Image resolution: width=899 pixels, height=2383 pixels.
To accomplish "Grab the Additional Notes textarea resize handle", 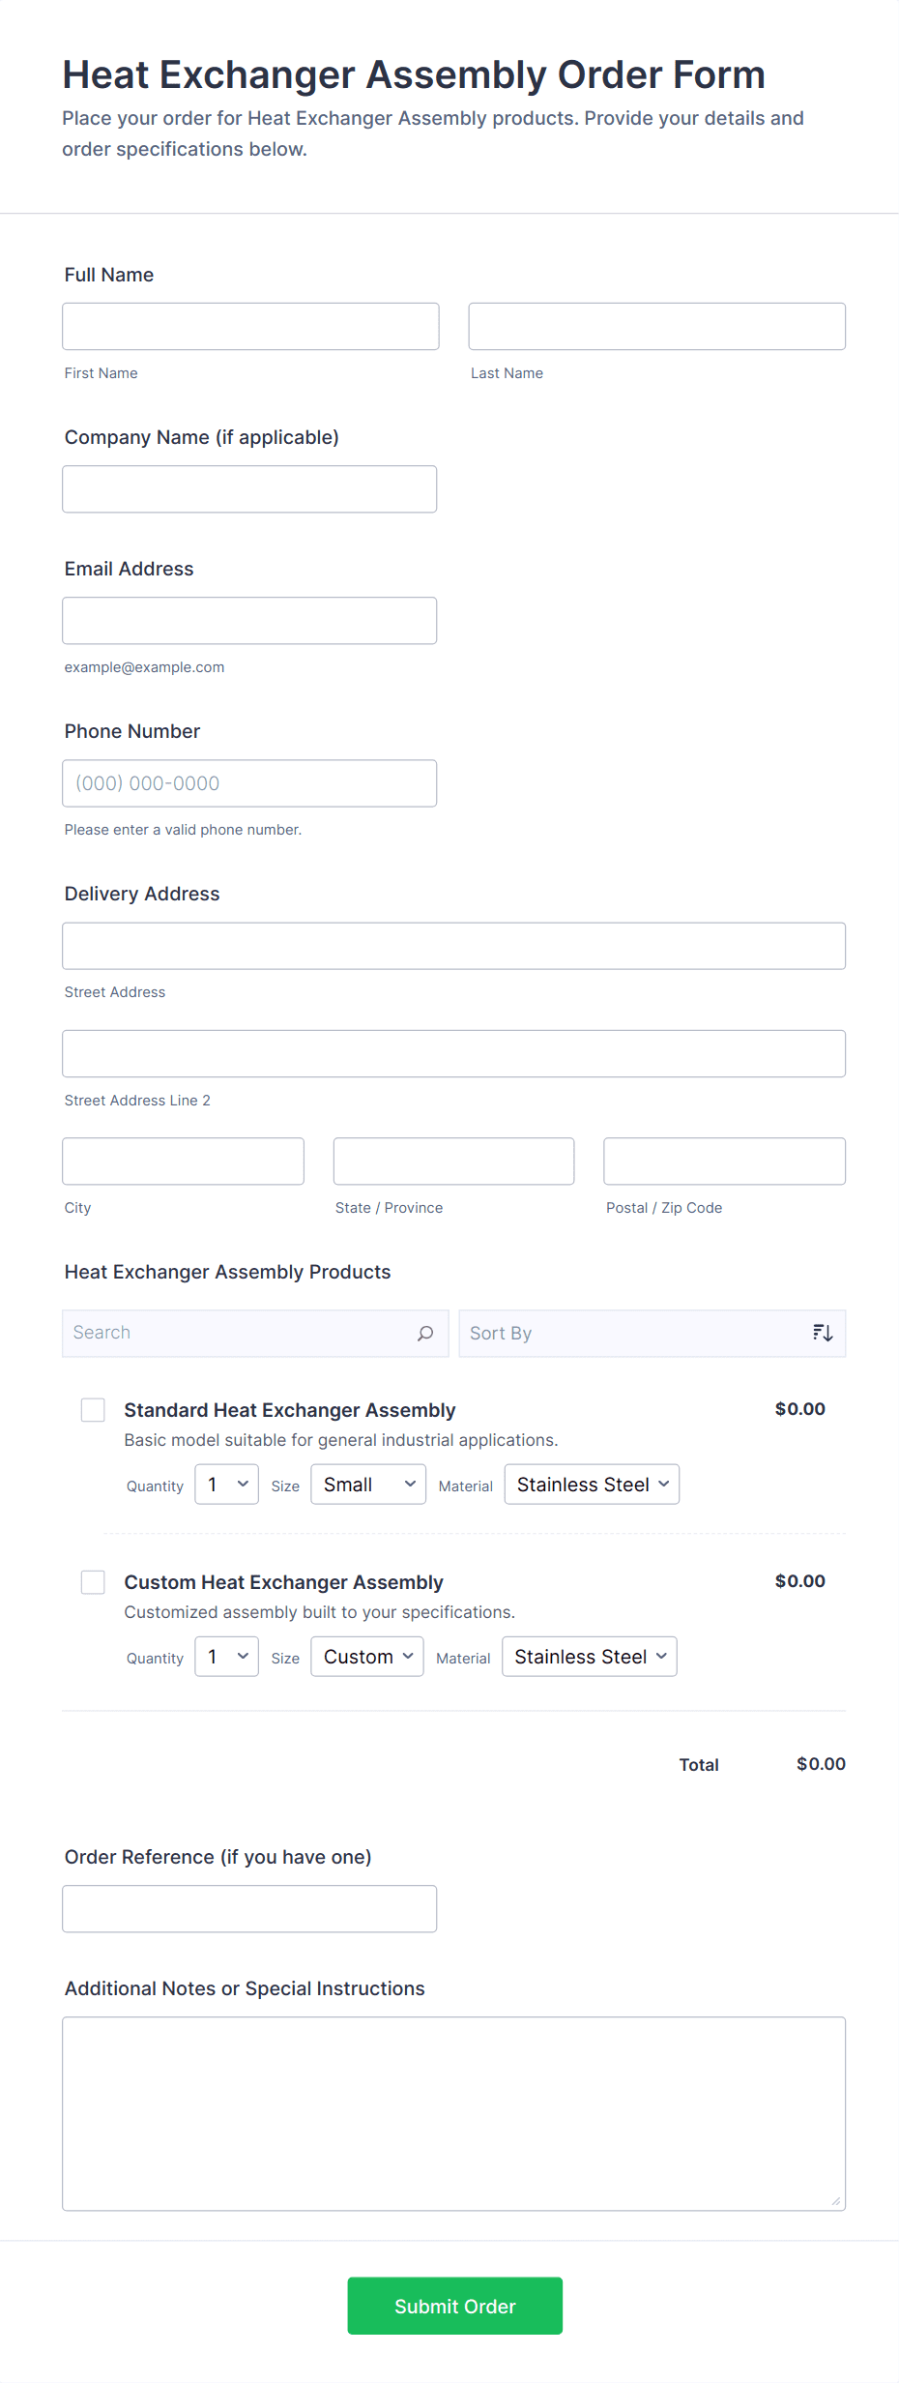I will (x=836, y=2201).
